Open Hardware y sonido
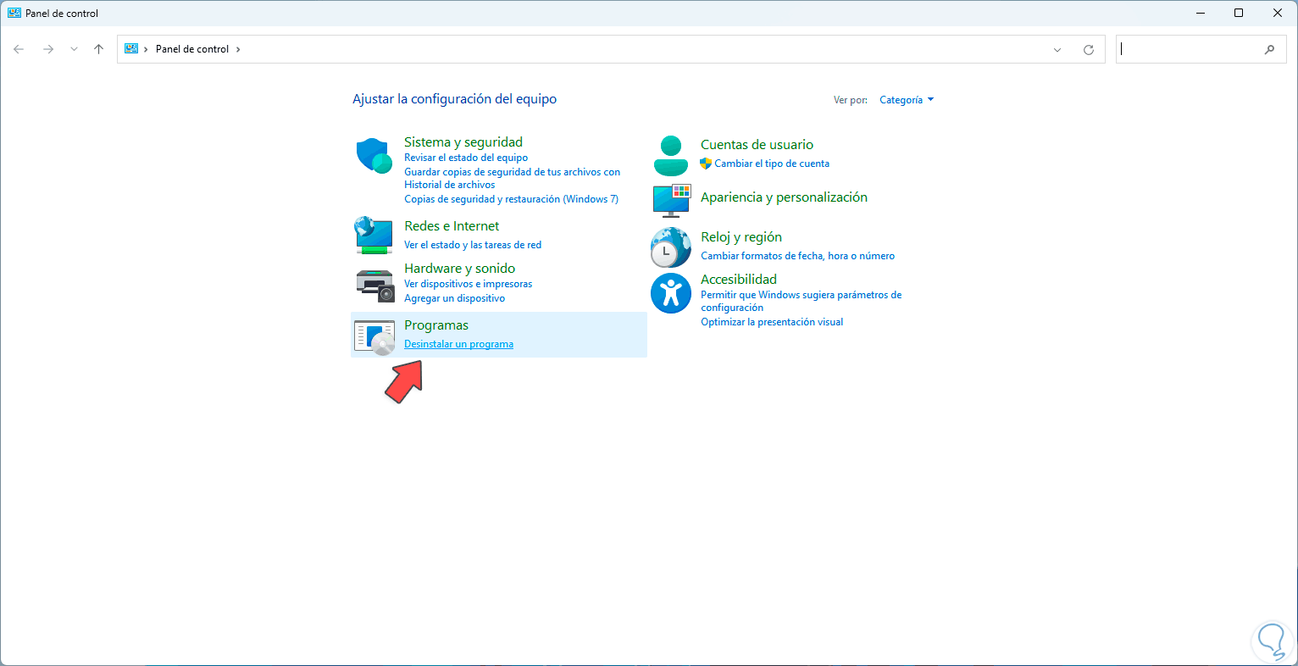 (x=459, y=269)
